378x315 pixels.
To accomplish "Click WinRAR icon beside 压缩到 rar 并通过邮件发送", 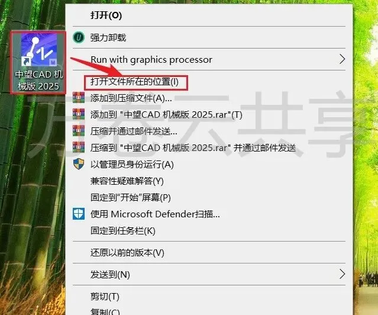I will pyautogui.click(x=79, y=147).
